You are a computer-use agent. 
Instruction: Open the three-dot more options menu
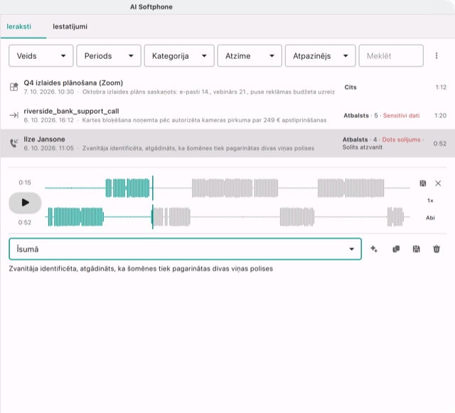437,55
